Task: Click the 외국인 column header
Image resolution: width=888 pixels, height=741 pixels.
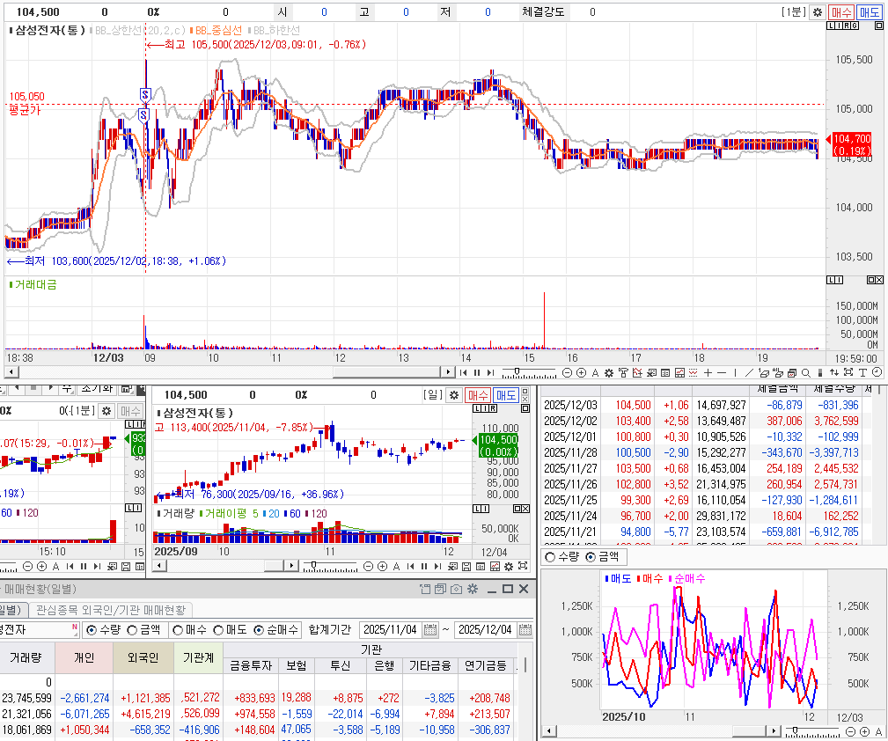Action: point(143,657)
